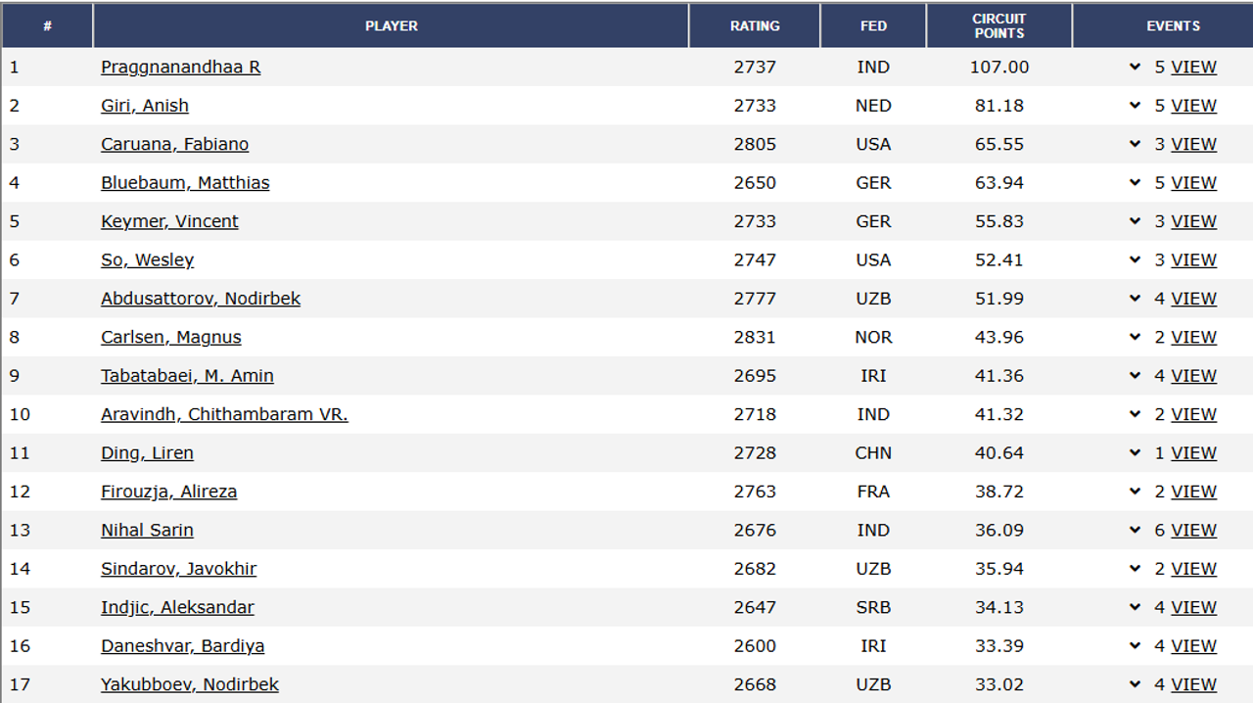
Task: Open Indjic, Aleksandar player link
Action: pos(177,607)
